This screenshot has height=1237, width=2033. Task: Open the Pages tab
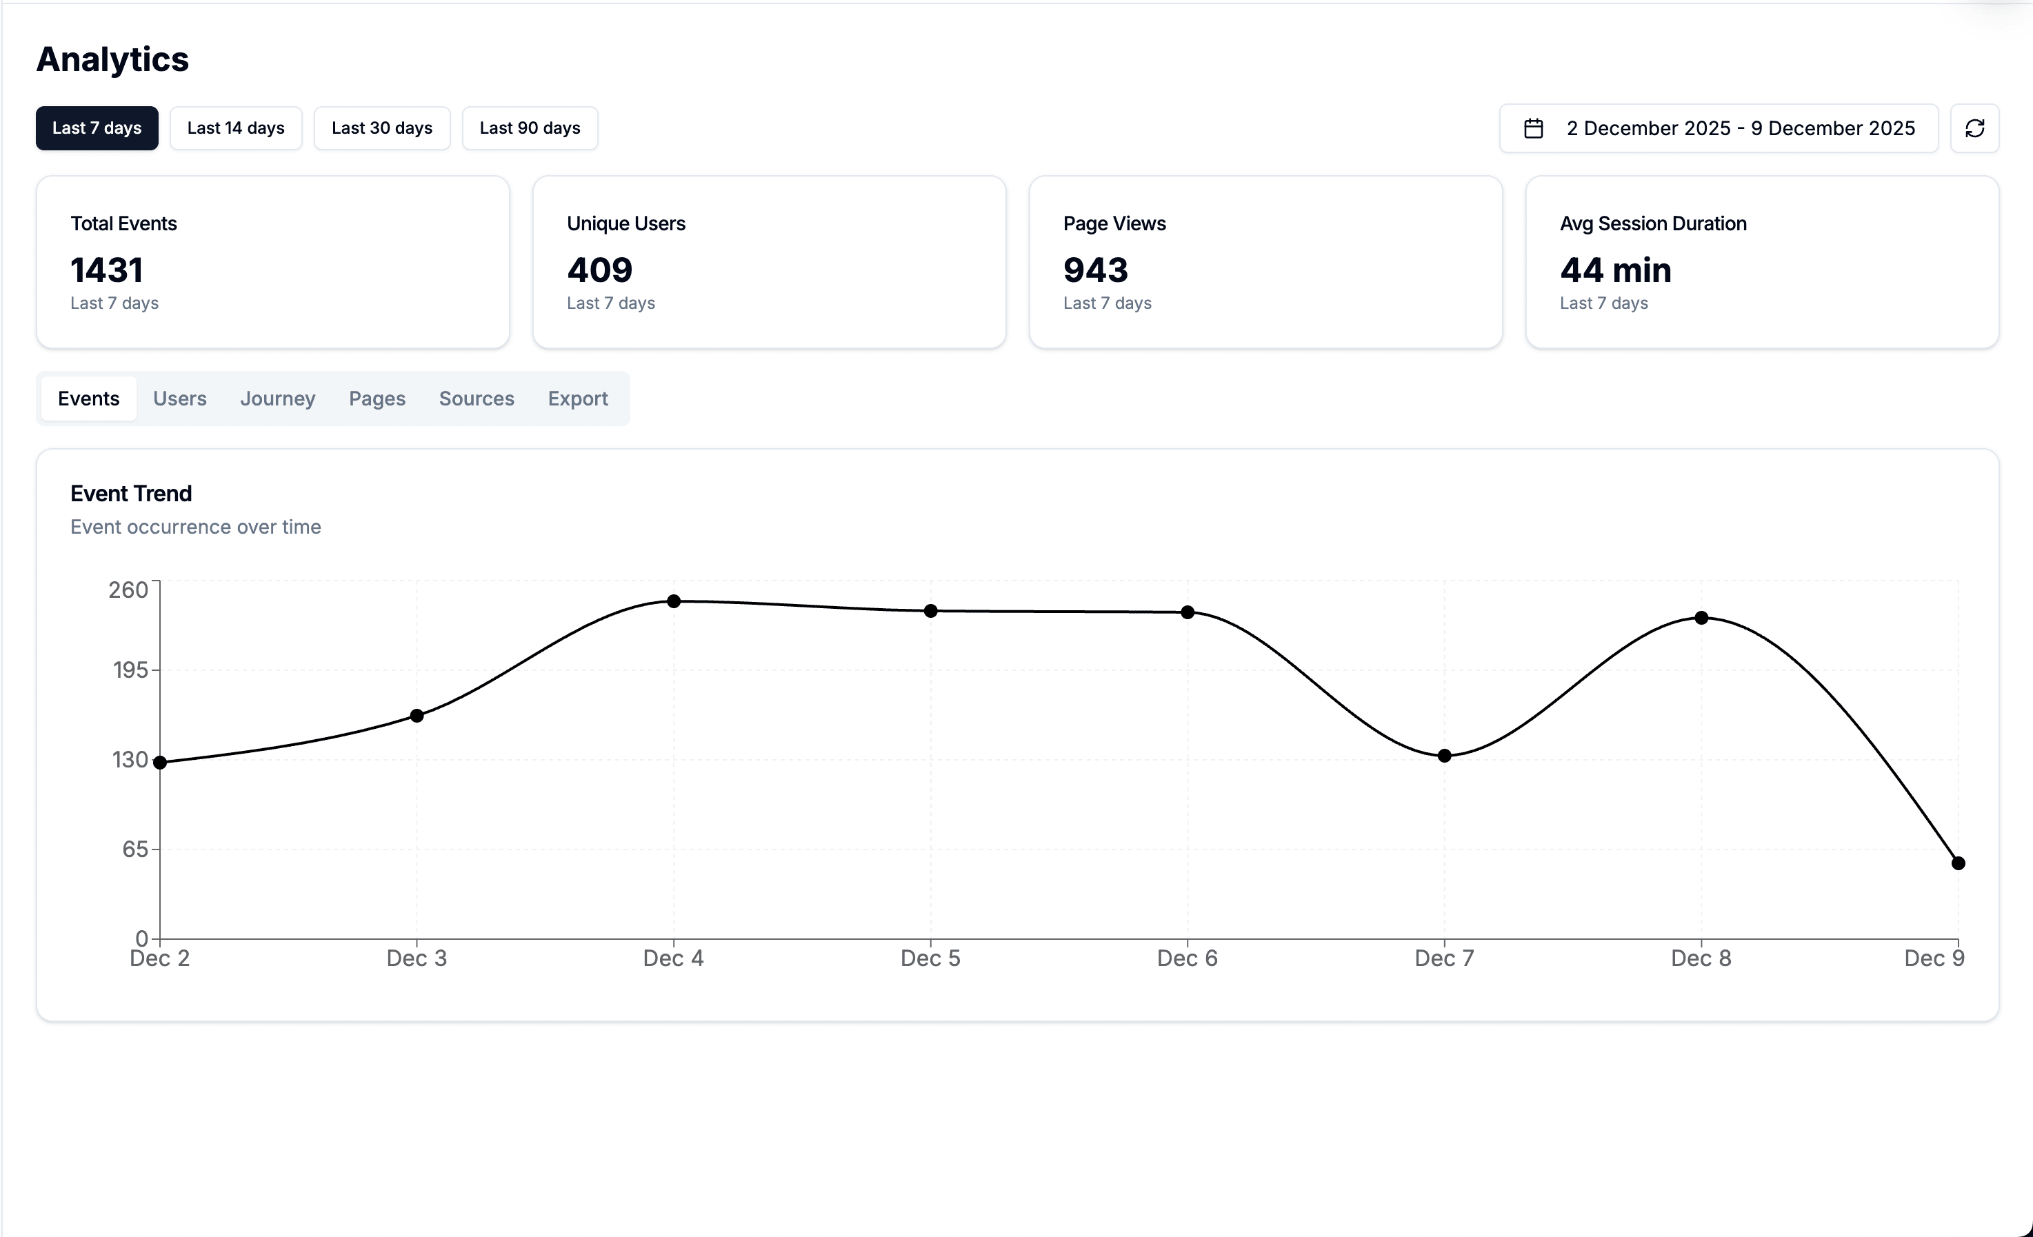click(377, 399)
